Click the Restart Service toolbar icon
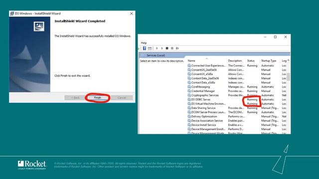 coord(177,48)
